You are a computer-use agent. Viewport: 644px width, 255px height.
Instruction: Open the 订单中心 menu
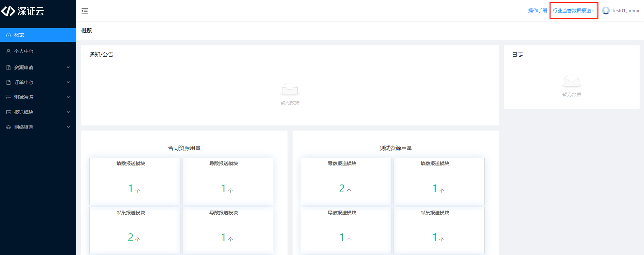coord(38,82)
